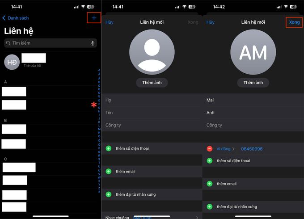Tap the microphone icon in the search bar

[93, 43]
